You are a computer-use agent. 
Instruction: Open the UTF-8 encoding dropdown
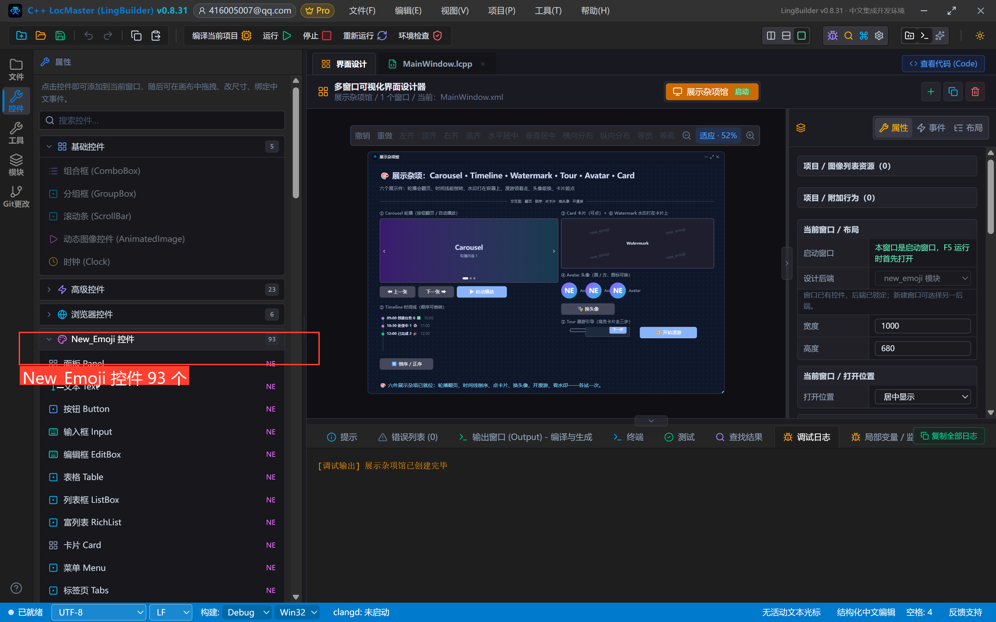click(99, 612)
